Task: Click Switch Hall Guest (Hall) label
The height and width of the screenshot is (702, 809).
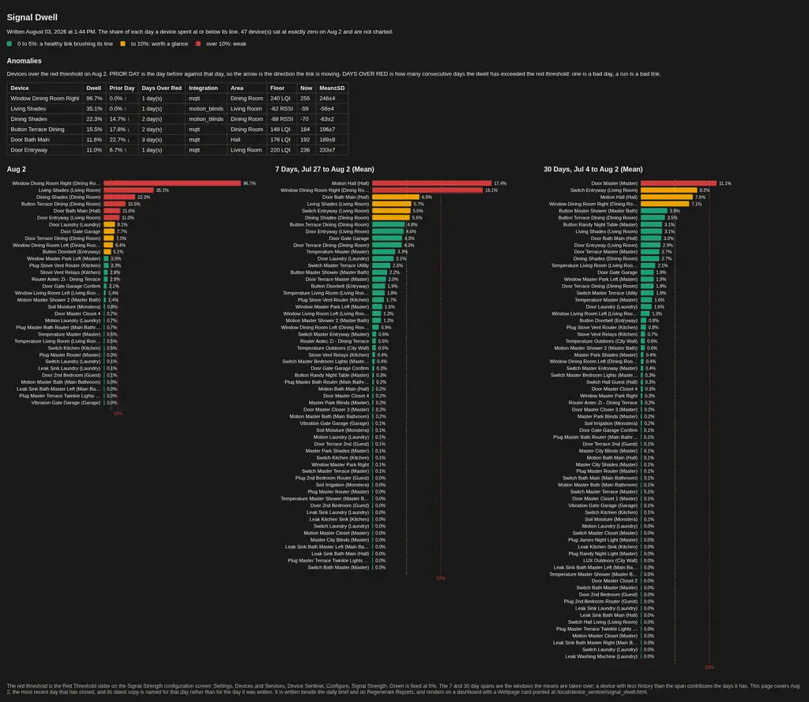Action: pyautogui.click(x=612, y=382)
